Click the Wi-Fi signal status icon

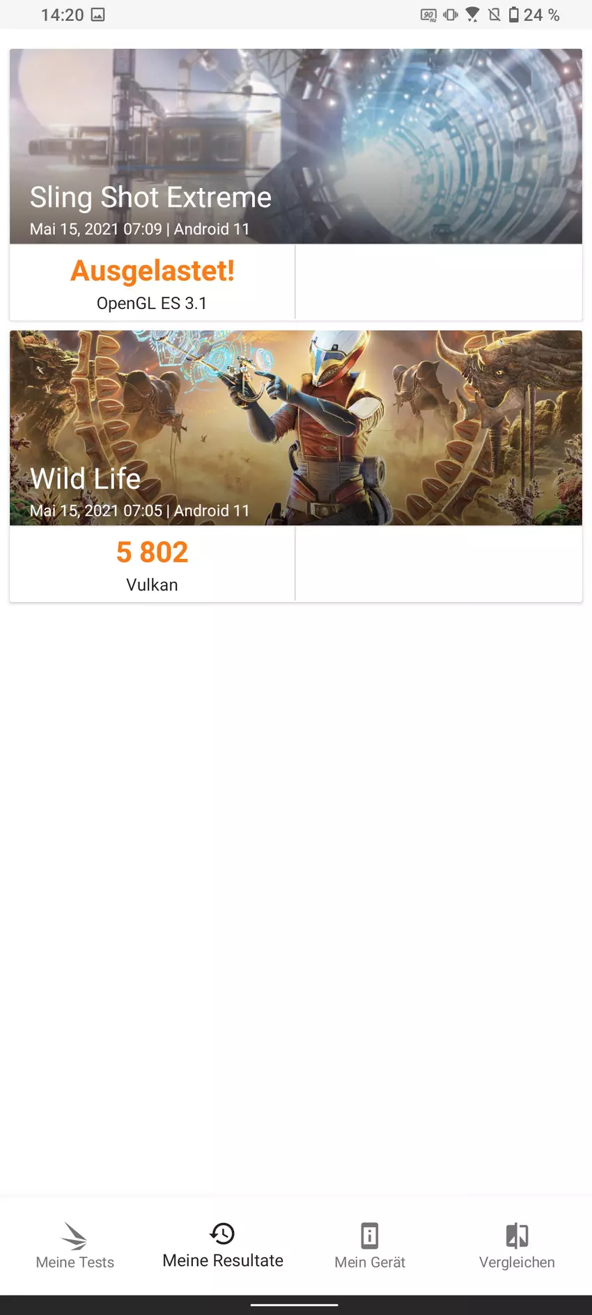pyautogui.click(x=472, y=15)
